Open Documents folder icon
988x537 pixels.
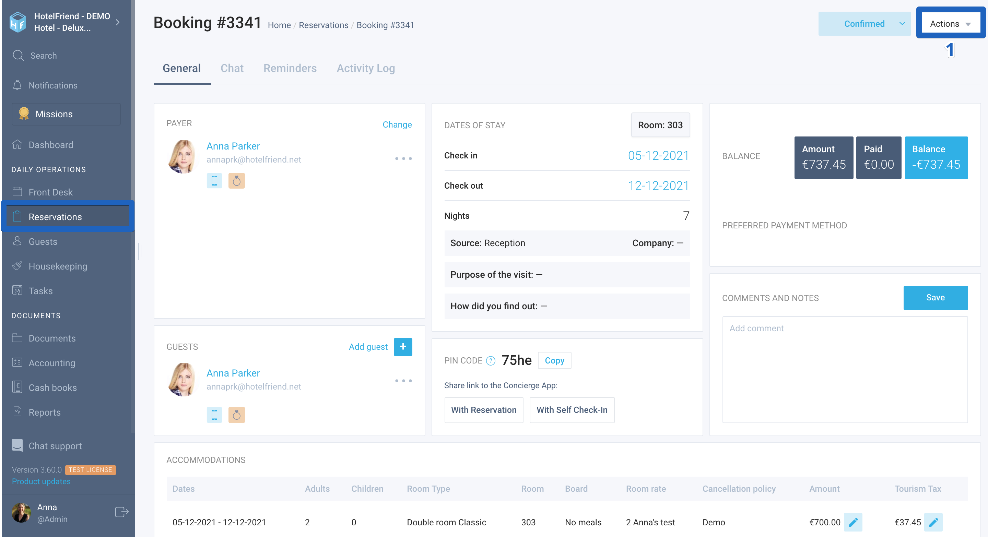pos(17,338)
